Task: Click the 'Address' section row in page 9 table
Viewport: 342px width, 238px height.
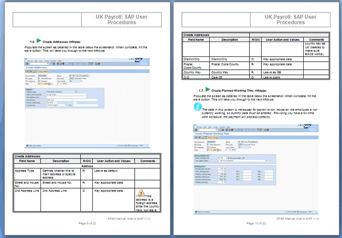Action: pyautogui.click(x=87, y=166)
